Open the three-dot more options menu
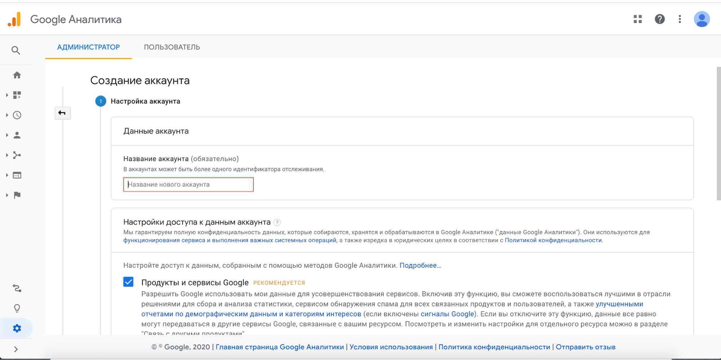The width and height of the screenshot is (721, 360). [x=680, y=19]
